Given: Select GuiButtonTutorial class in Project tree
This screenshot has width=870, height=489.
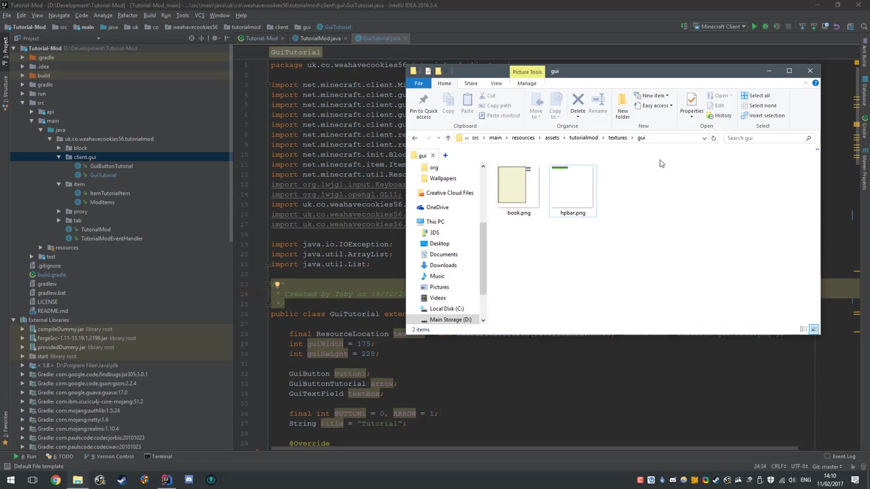Looking at the screenshot, I should click(x=111, y=166).
